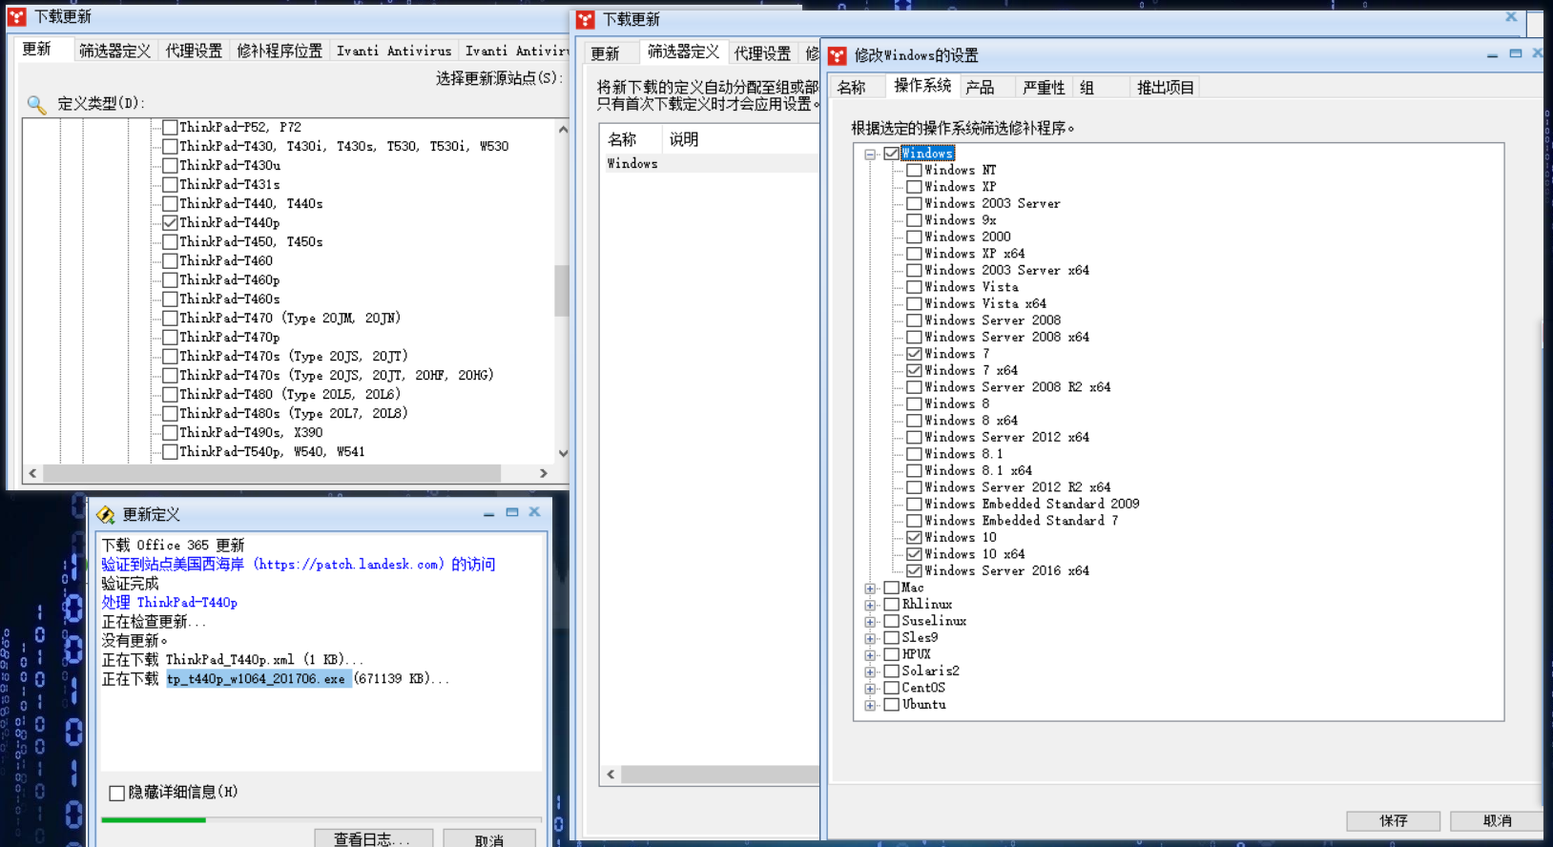Click the 查看日志 button
The image size is (1553, 847).
373,838
